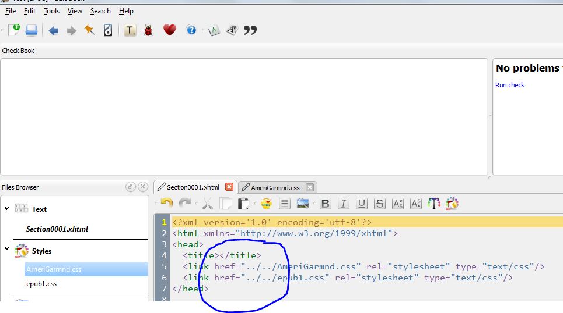Toggle bold formatting
563x313 pixels.
pyautogui.click(x=326, y=204)
